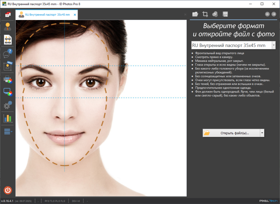Click the heading Выберите формат и откройте файл
The width and height of the screenshot is (280, 204).
tap(234, 30)
